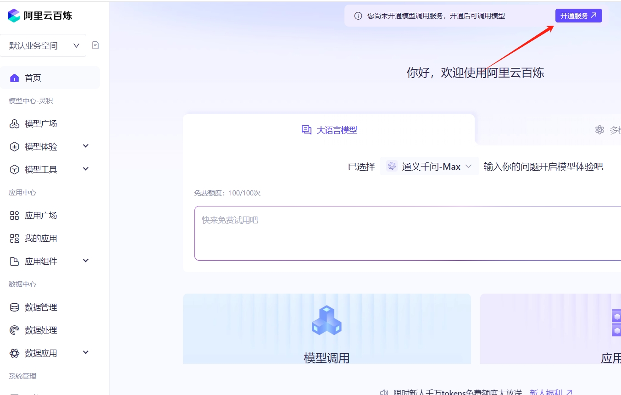
Task: Click the 模型调用 blue cubes icon
Action: 327,320
